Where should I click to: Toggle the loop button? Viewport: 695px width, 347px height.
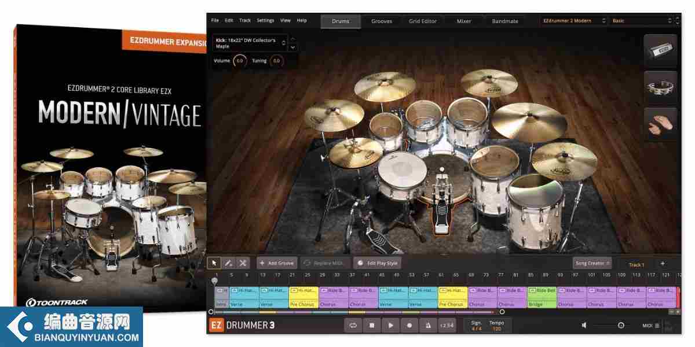point(353,325)
